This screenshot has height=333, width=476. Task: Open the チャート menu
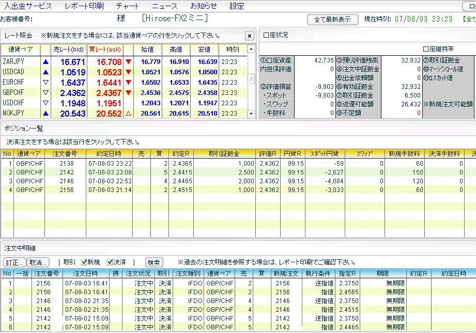(x=128, y=6)
